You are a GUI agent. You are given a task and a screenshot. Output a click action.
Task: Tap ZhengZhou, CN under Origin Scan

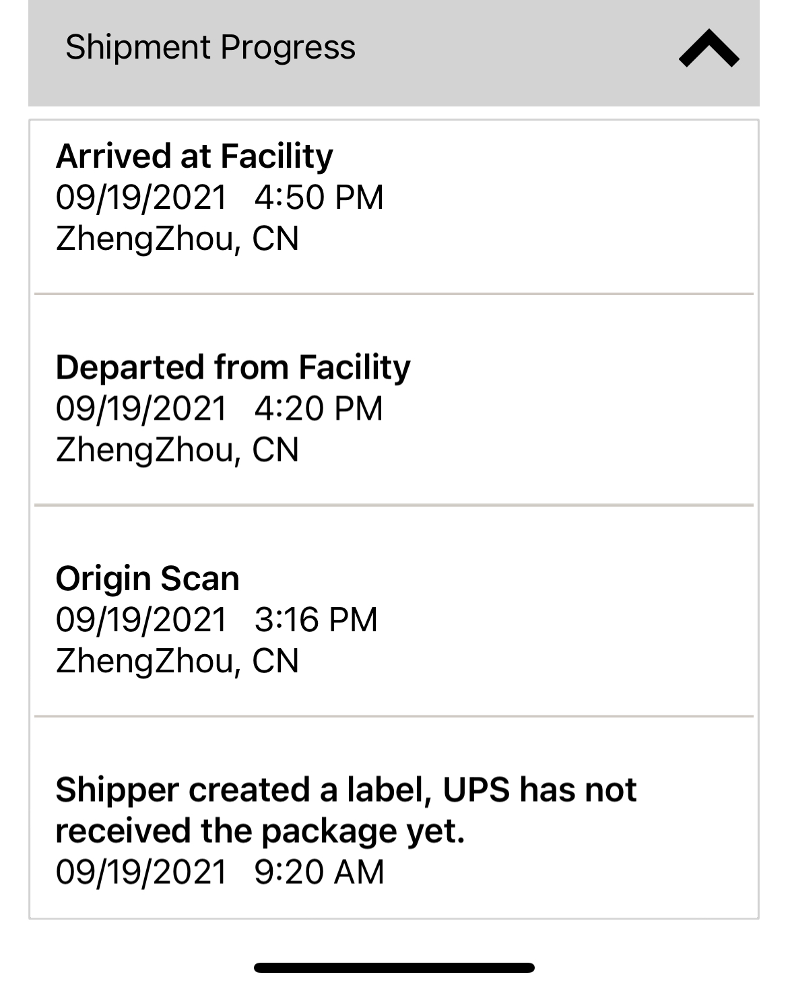[x=177, y=661]
